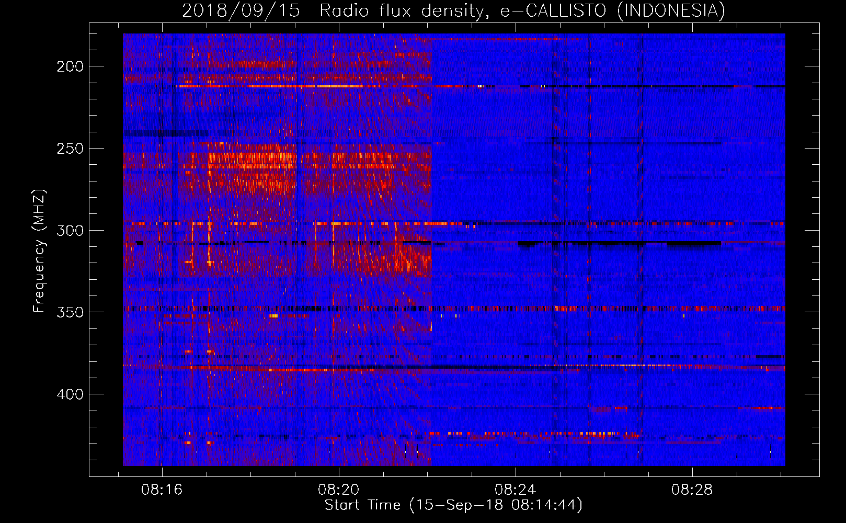
Task: Click the 08:16 time tick label
Action: 162,490
